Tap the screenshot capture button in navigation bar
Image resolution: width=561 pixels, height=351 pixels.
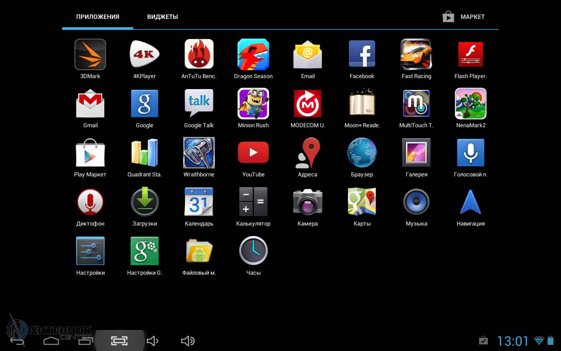pyautogui.click(x=119, y=341)
